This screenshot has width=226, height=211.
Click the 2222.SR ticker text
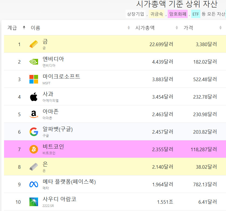coord(48,206)
